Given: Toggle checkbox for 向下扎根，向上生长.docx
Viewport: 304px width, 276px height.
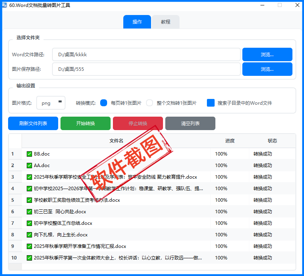Looking at the screenshot, I should click(x=29, y=235).
